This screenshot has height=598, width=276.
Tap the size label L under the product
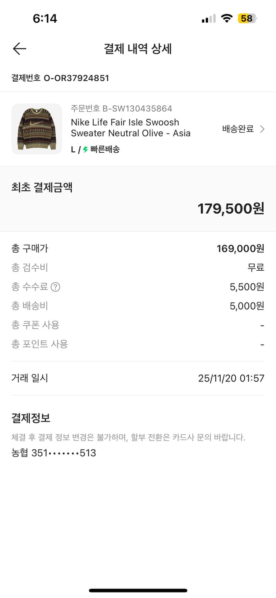72,149
